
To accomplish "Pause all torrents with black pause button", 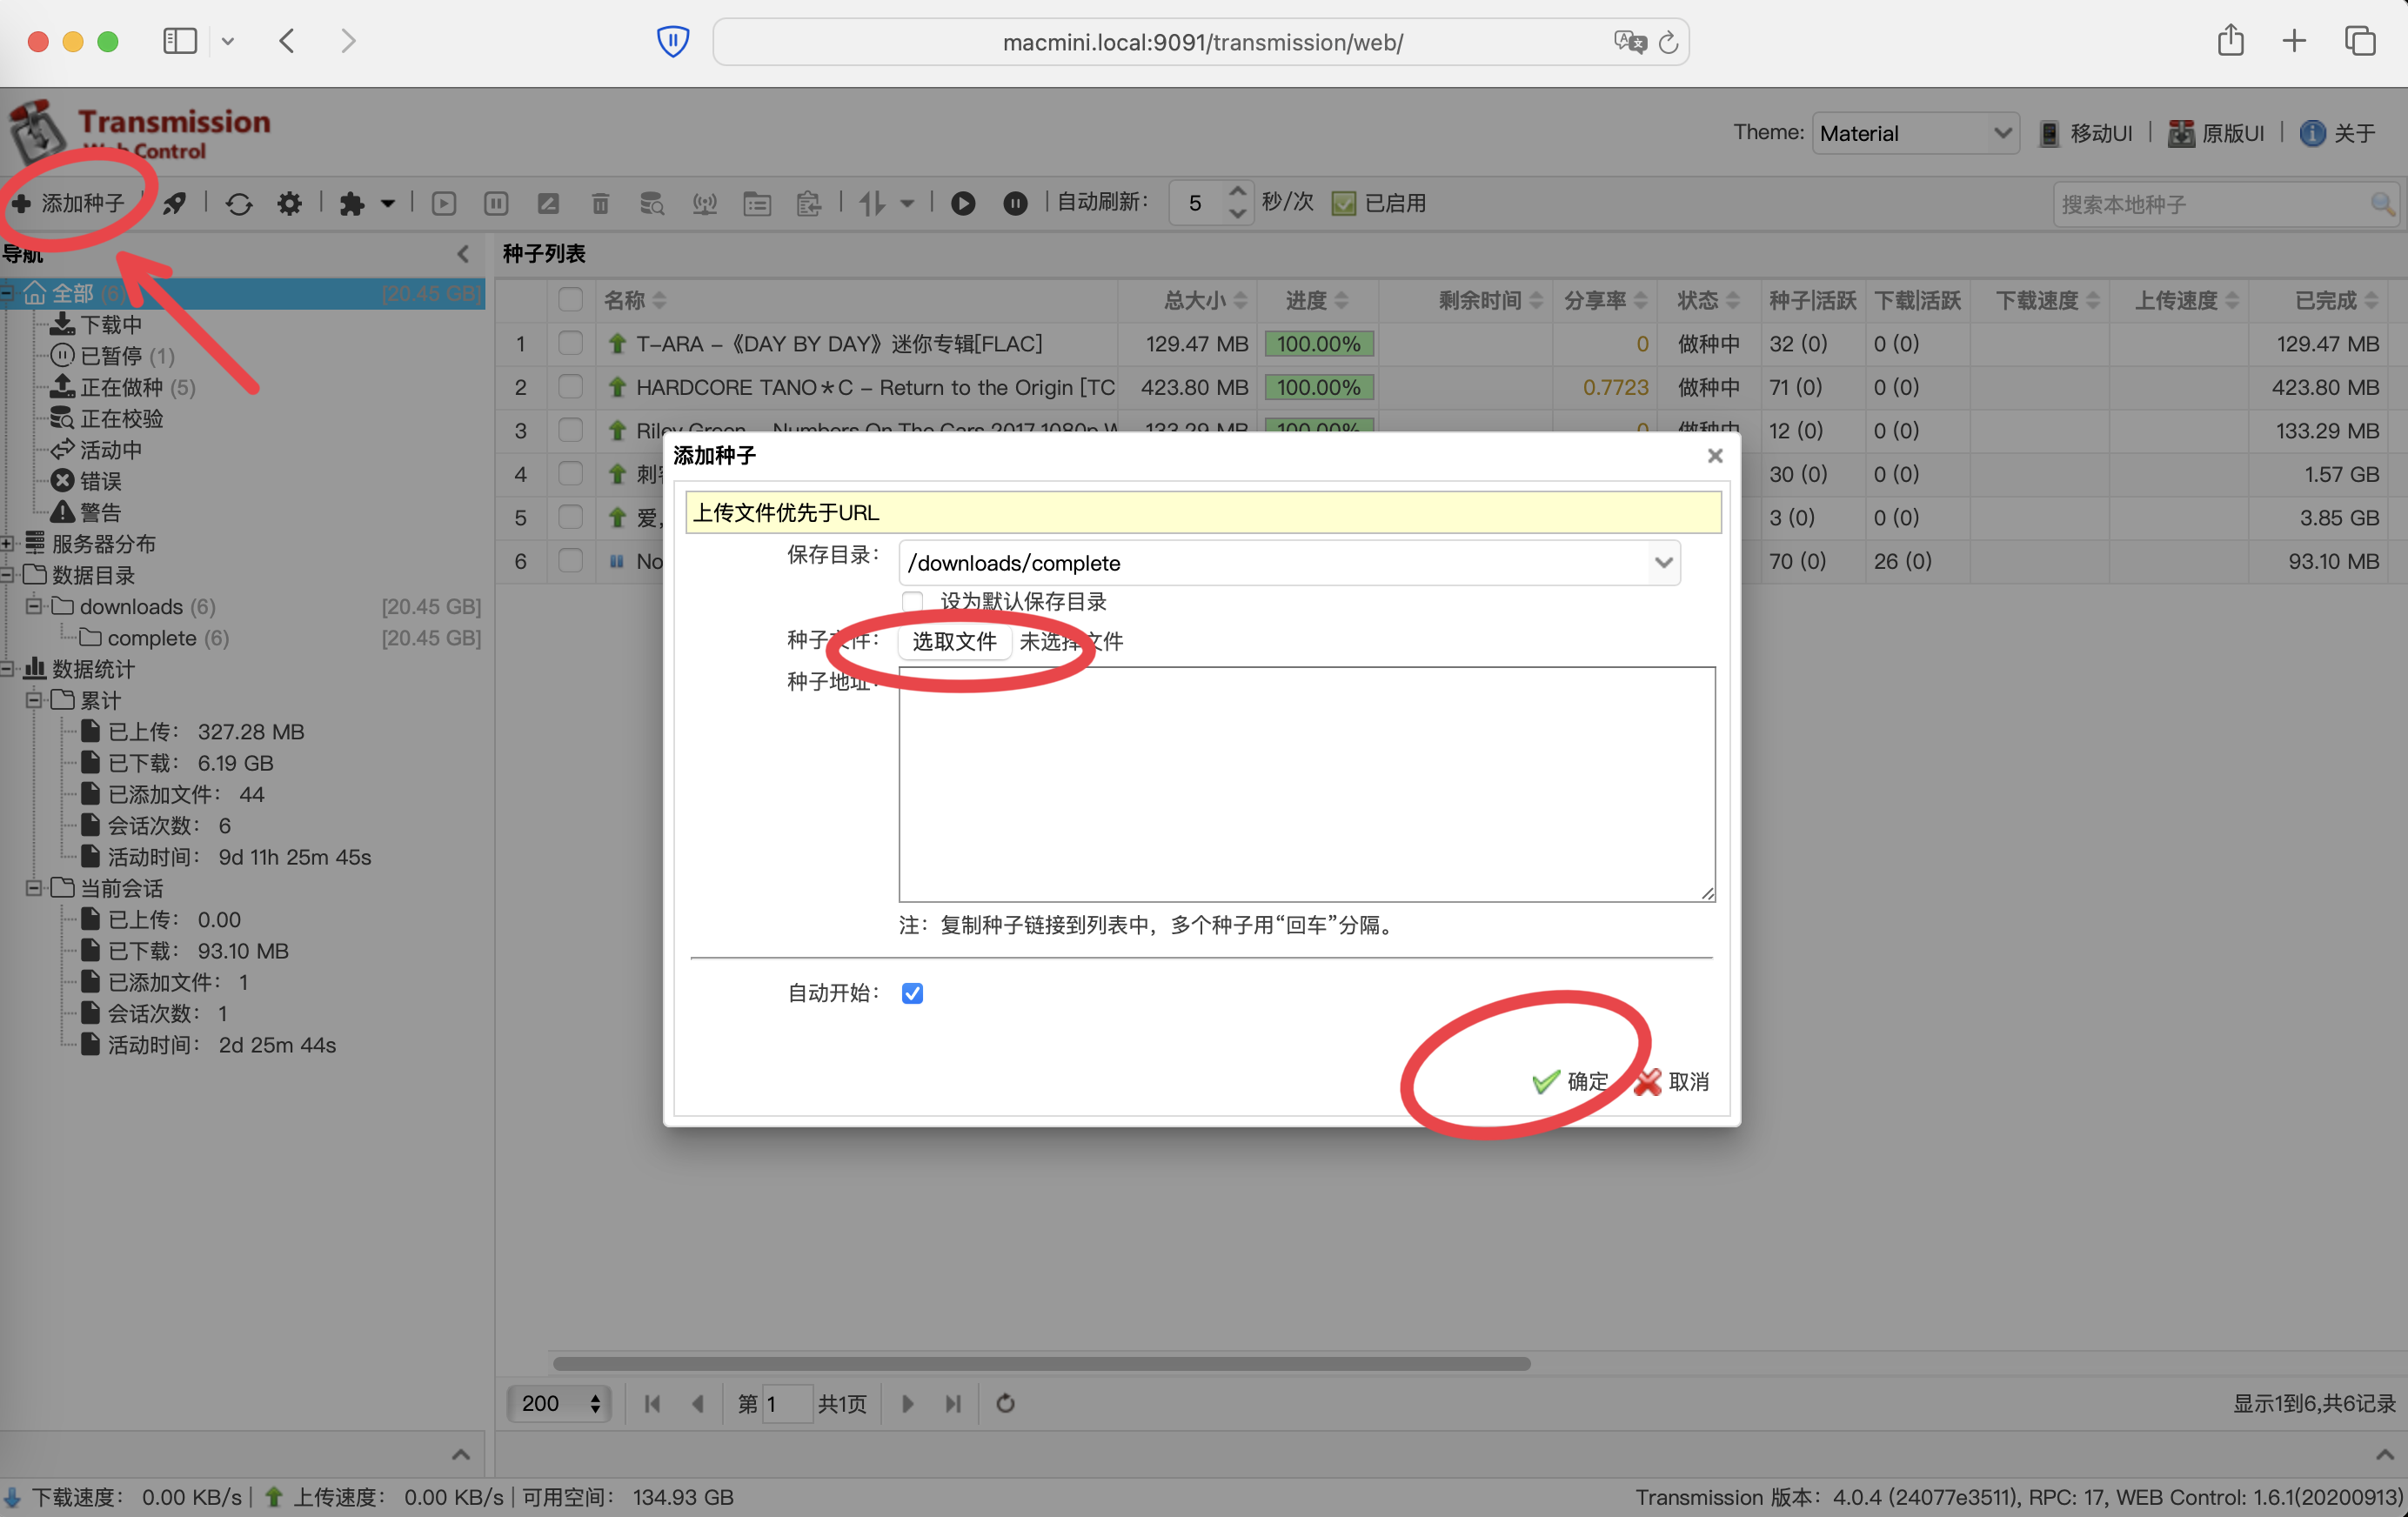I will point(1014,204).
